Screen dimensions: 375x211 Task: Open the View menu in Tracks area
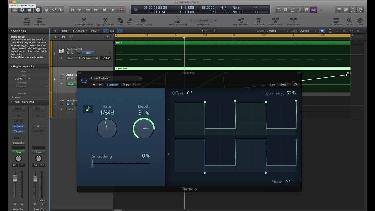coord(95,31)
